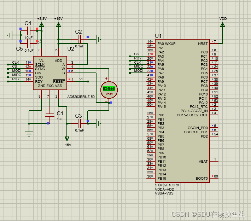Image resolution: width=251 pixels, height=221 pixels.
Task: Click the CLK net label at U2 pin 11
Action: tap(16, 62)
